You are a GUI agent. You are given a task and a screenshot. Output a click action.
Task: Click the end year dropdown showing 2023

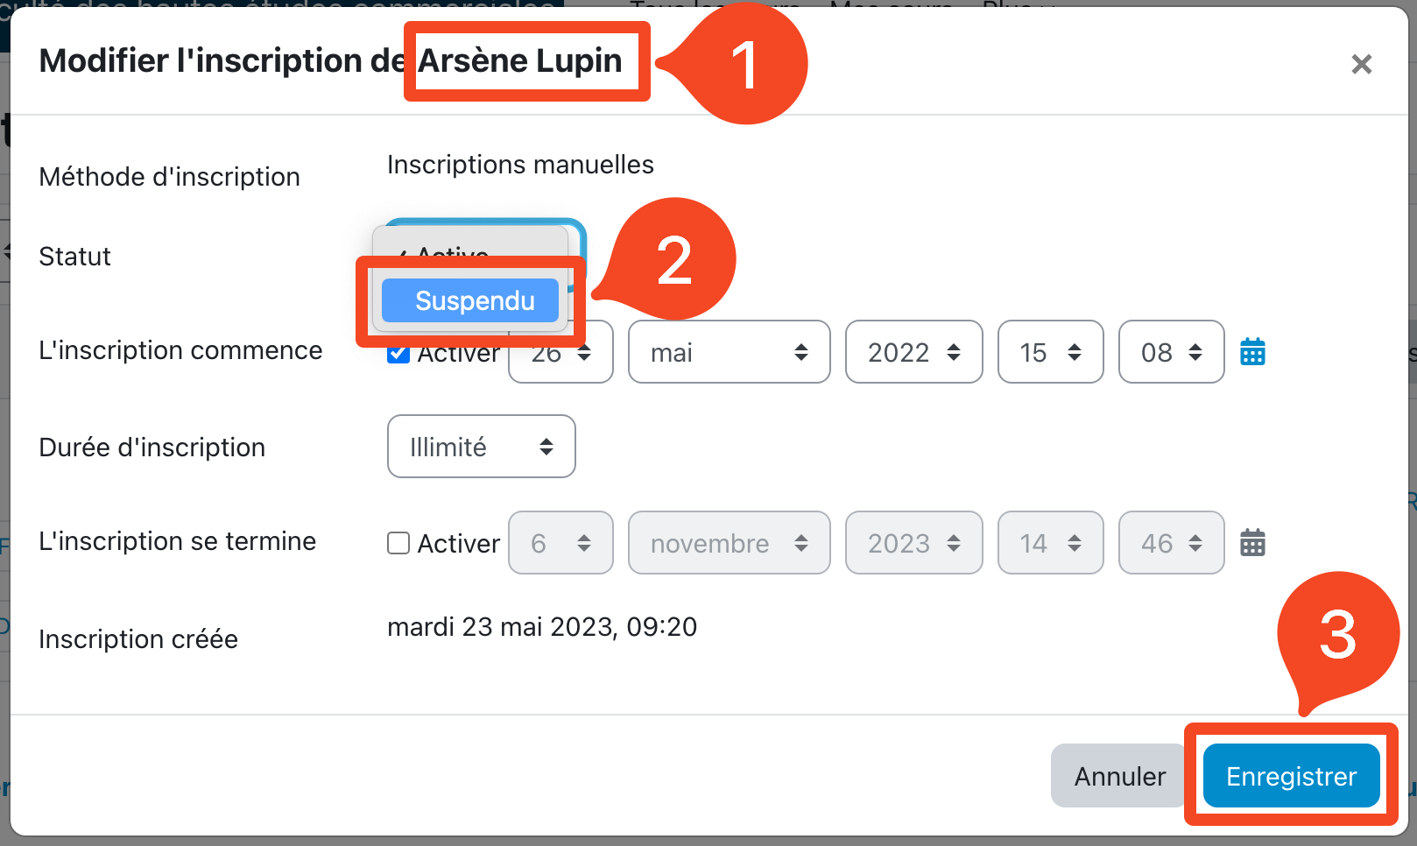pyautogui.click(x=913, y=543)
